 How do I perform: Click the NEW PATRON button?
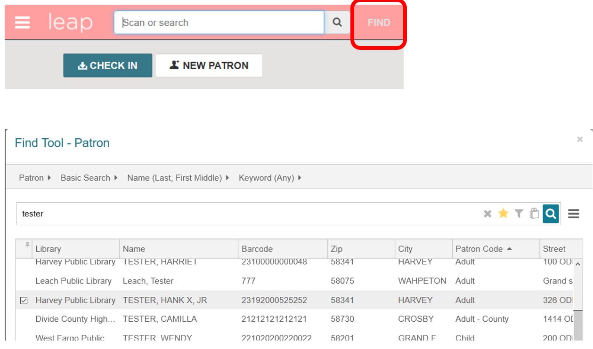coord(209,65)
